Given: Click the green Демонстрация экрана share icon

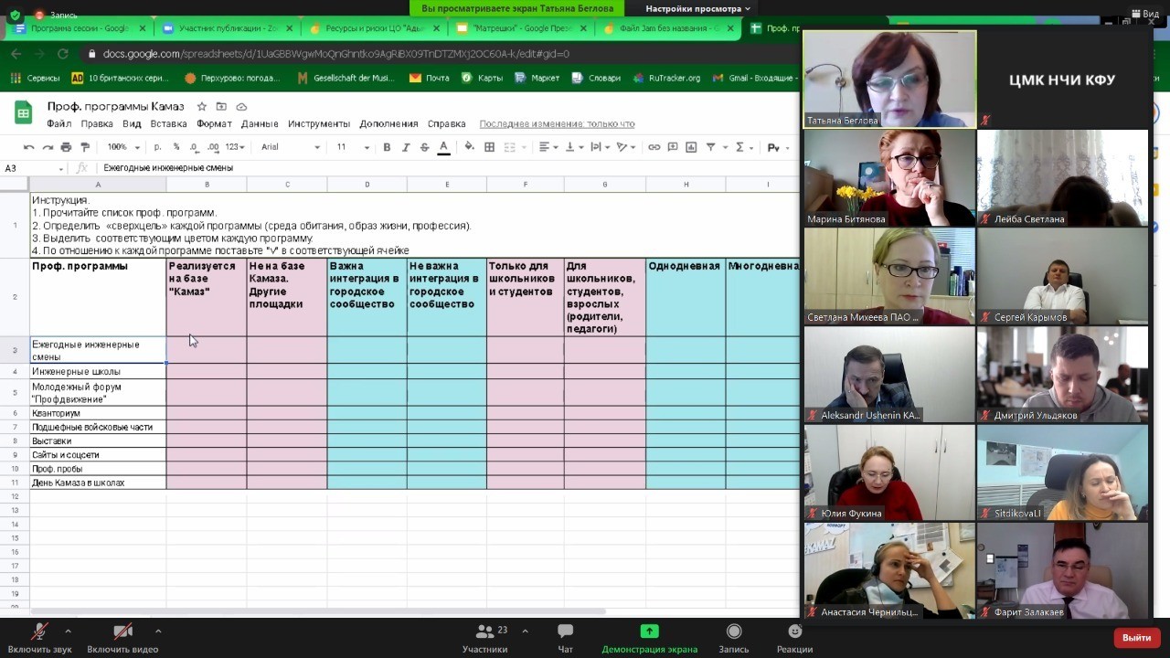Looking at the screenshot, I should coord(649,631).
